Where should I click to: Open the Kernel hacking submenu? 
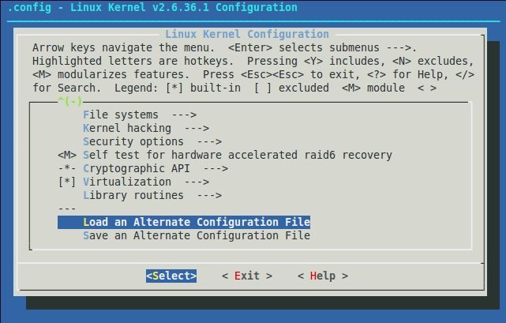pos(146,128)
